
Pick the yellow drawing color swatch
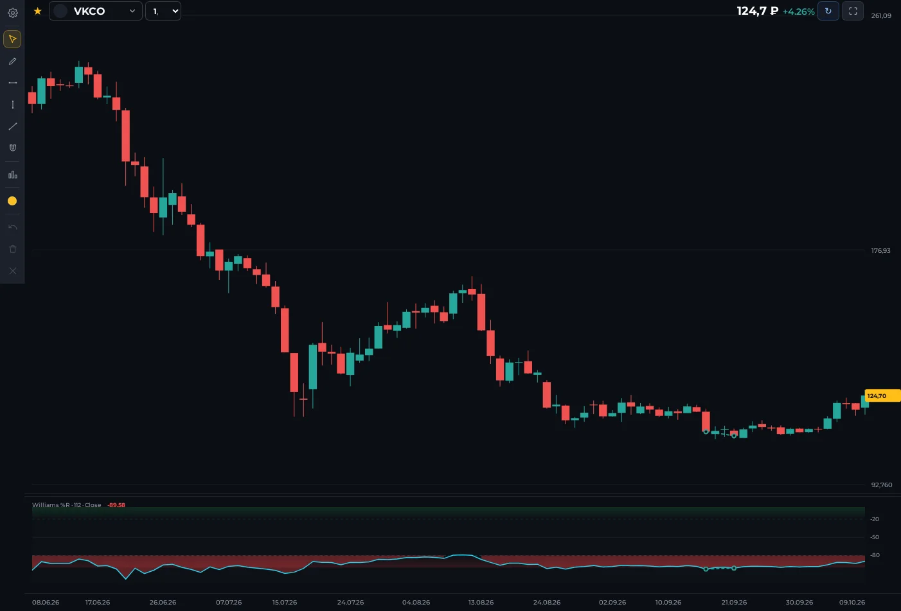tap(12, 201)
